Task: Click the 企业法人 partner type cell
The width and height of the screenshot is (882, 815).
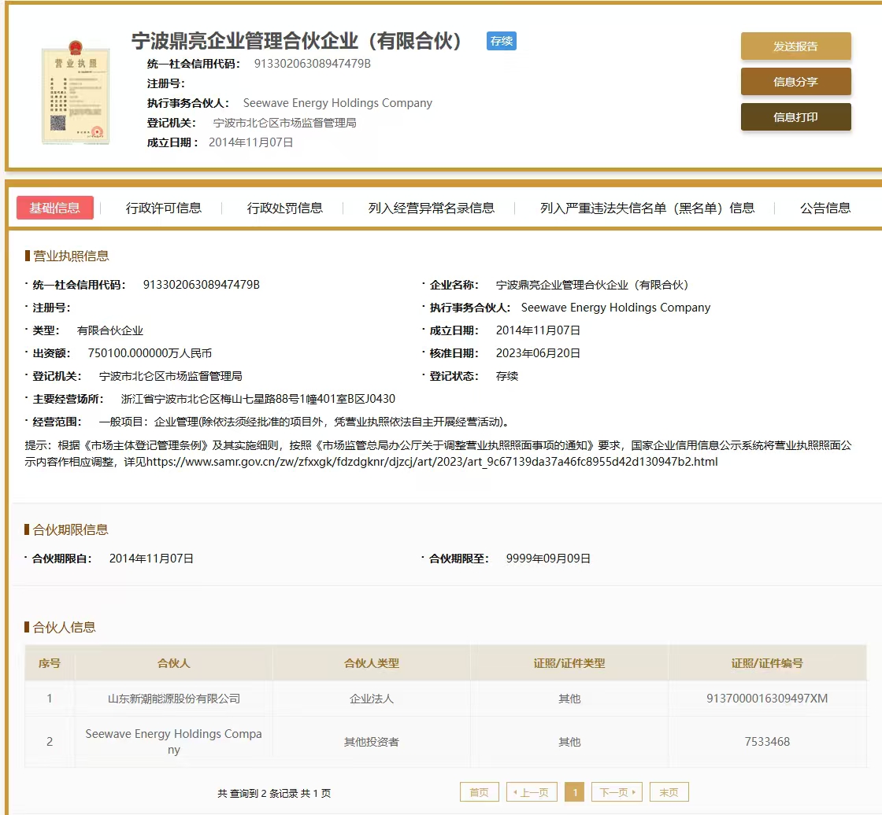Action: click(x=372, y=699)
